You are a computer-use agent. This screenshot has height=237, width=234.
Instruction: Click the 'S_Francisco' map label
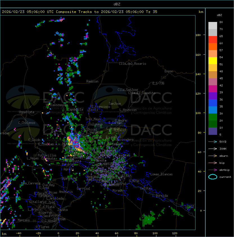click(x=101, y=107)
